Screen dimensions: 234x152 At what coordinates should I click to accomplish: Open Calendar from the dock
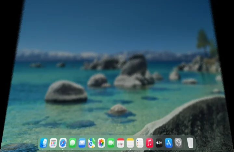(x=121, y=143)
